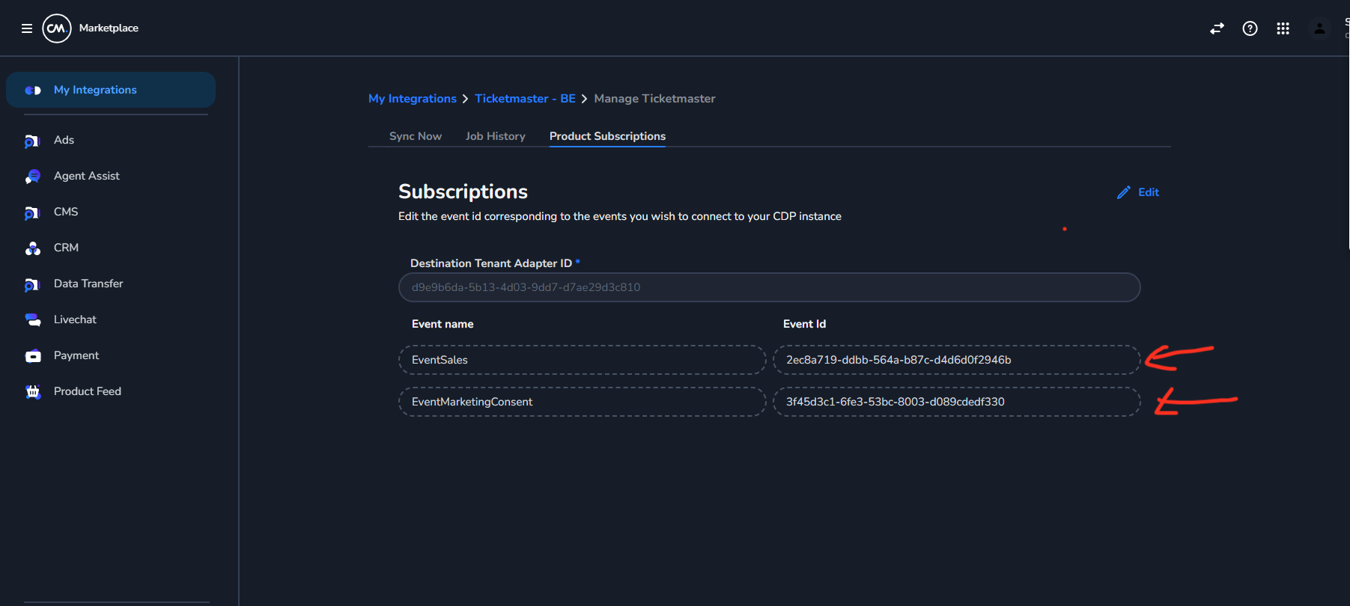Click the Edit subscriptions button

(1138, 192)
